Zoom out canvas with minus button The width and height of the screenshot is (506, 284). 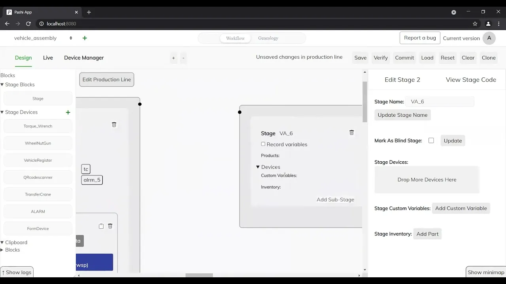coord(183,58)
